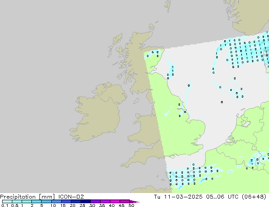Viewport: 269px width, 207px height.
Task: Click the legend arrow tip beyond 50
Action: coord(134,202)
